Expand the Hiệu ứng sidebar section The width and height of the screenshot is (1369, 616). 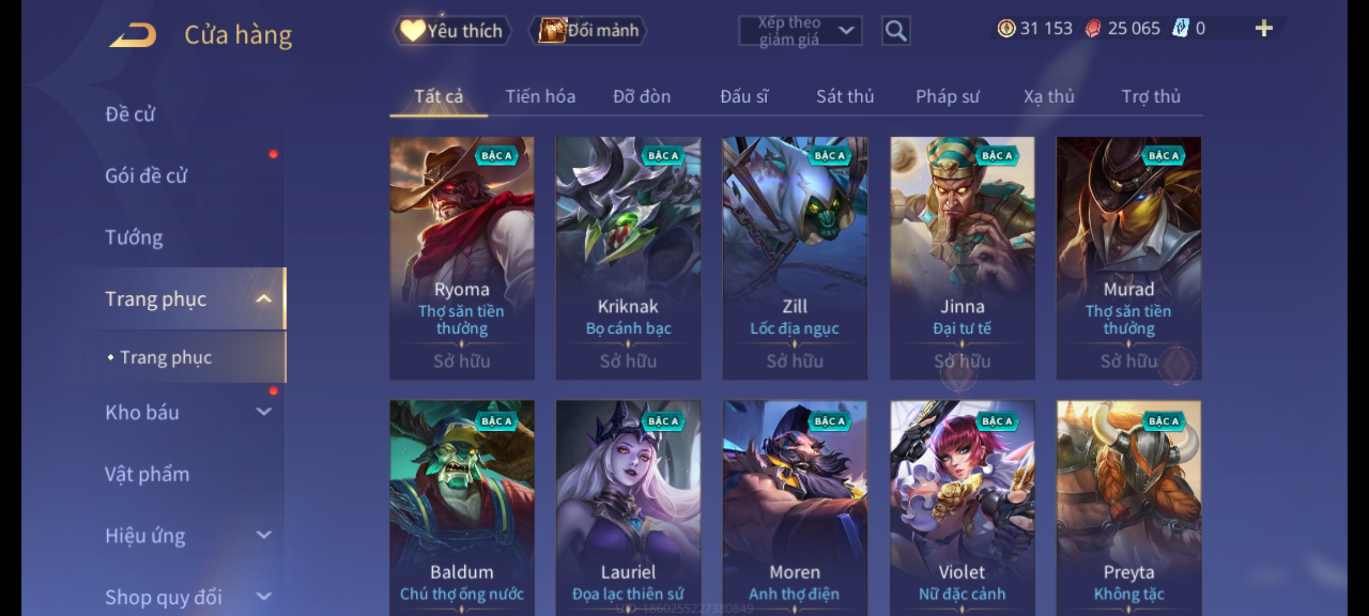pos(264,535)
